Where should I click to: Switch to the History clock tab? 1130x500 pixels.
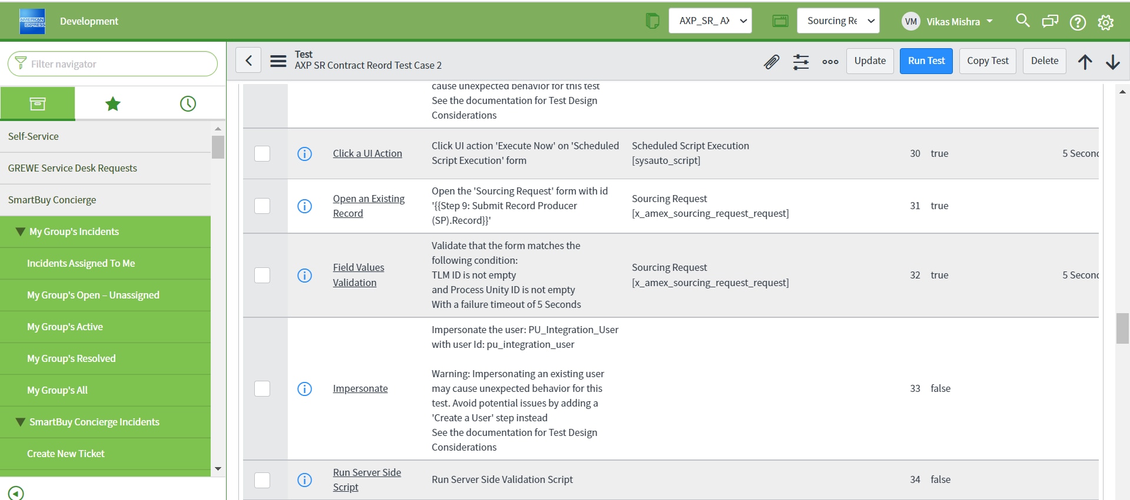pyautogui.click(x=188, y=104)
